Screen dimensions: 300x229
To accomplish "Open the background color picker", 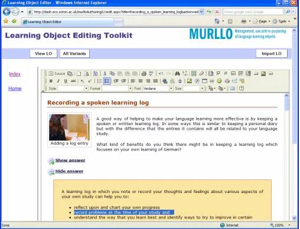I will [221, 89].
